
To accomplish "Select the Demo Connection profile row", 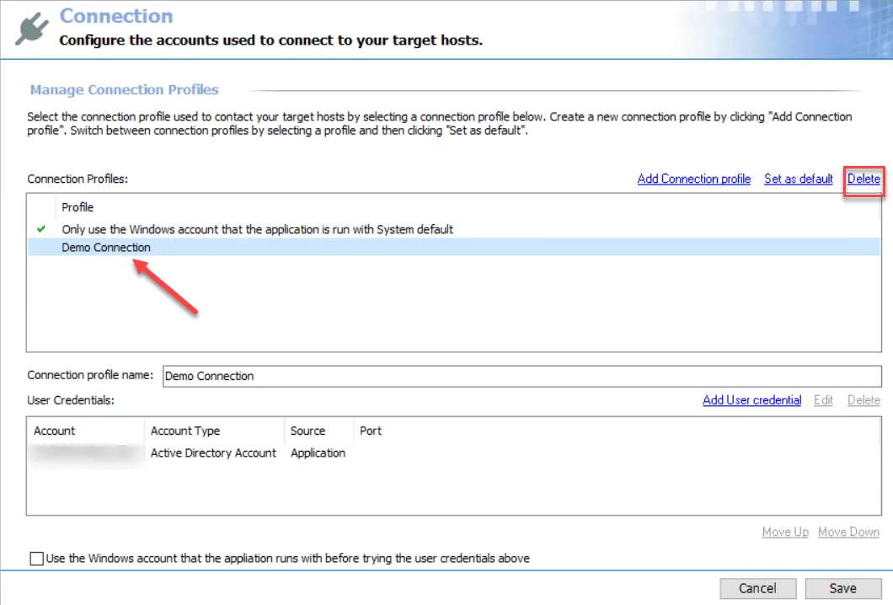I will (453, 247).
